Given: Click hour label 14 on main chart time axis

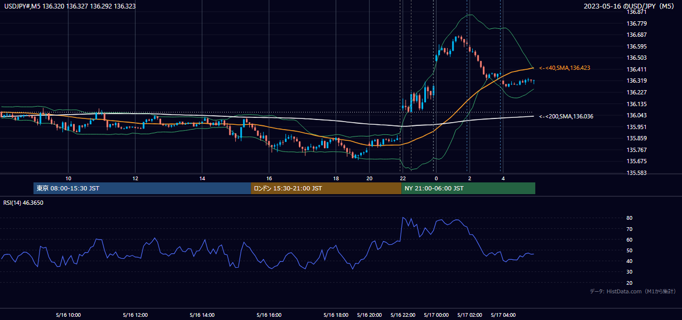Looking at the screenshot, I should click(x=202, y=178).
